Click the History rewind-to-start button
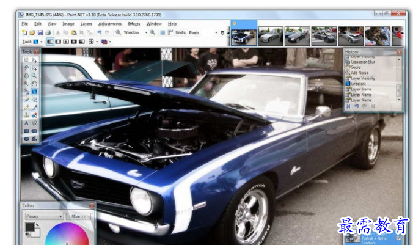Viewport: 413px width, 245px height. pos(348,106)
